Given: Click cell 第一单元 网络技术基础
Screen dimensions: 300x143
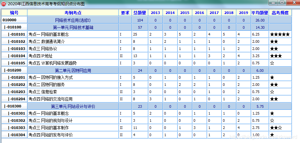Looking at the screenshot, I should pyautogui.click(x=73, y=27).
